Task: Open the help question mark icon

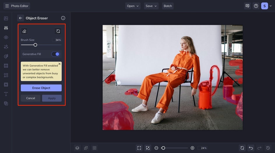Action: pyautogui.click(x=256, y=6)
